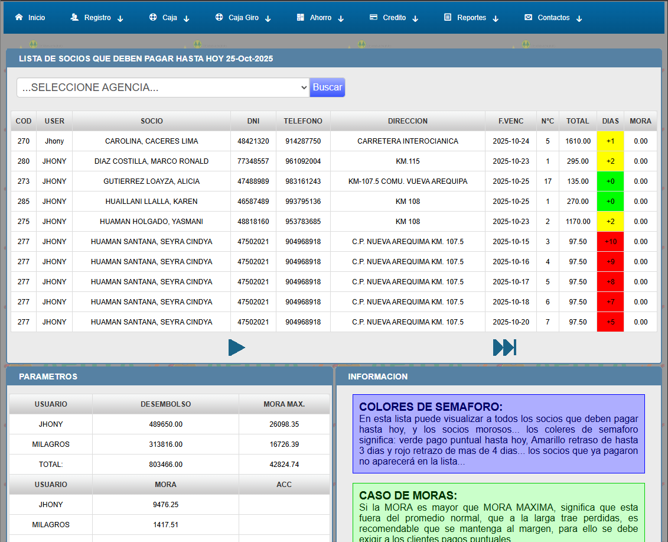Click the globe icon beside Caja
This screenshot has height=542, width=668.
tap(153, 18)
